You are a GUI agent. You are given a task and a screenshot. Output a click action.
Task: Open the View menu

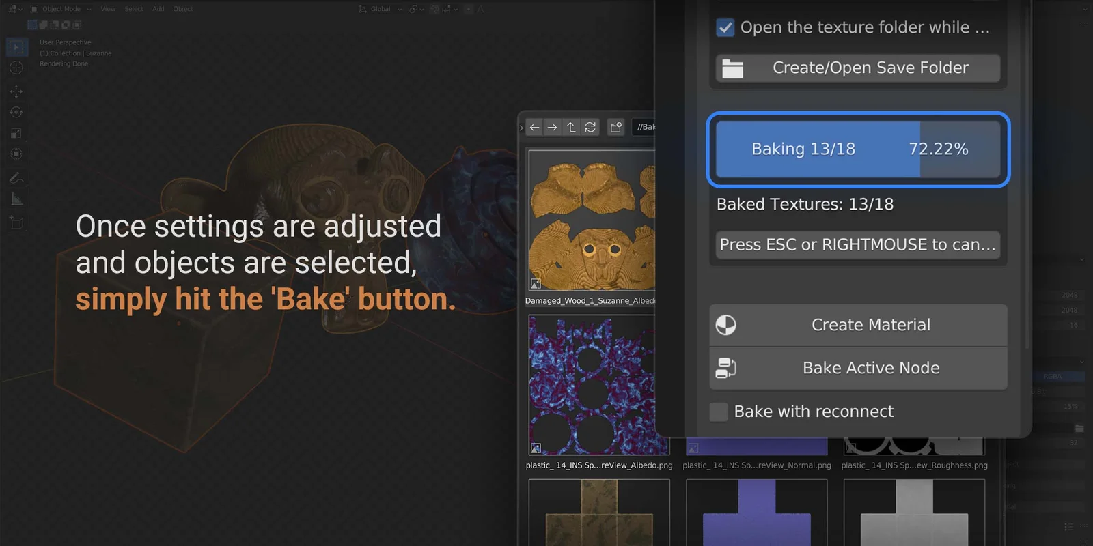pos(108,9)
